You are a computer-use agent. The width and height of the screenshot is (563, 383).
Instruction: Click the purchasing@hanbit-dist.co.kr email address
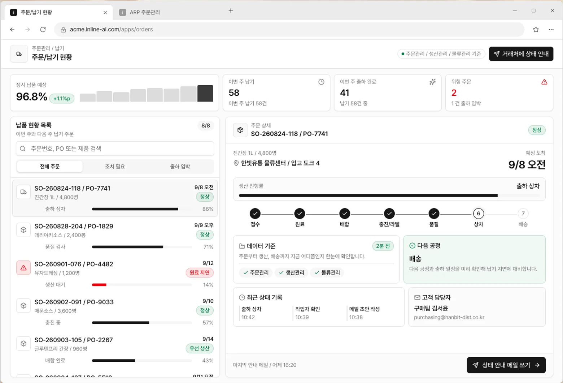(449, 318)
